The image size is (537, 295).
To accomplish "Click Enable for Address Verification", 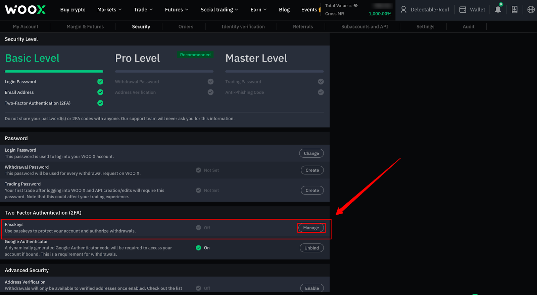I will pos(312,288).
